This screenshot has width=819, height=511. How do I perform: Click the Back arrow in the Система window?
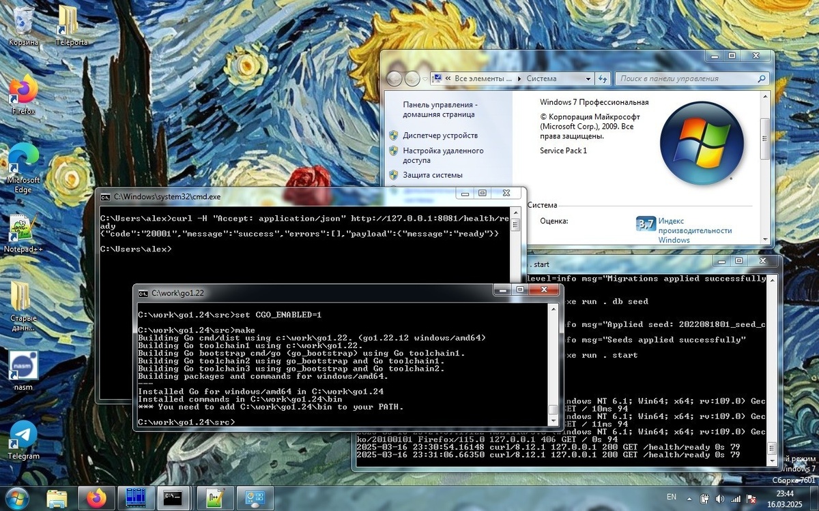pos(394,78)
